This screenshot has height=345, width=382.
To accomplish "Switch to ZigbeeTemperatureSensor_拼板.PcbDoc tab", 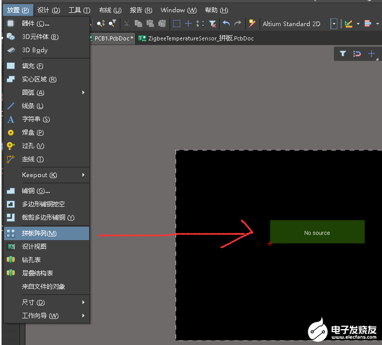I will 196,38.
